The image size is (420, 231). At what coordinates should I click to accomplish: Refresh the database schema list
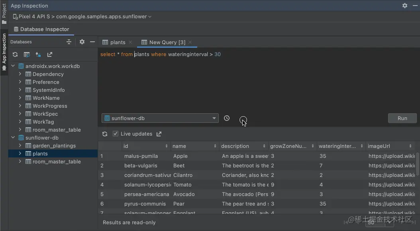pos(15,54)
